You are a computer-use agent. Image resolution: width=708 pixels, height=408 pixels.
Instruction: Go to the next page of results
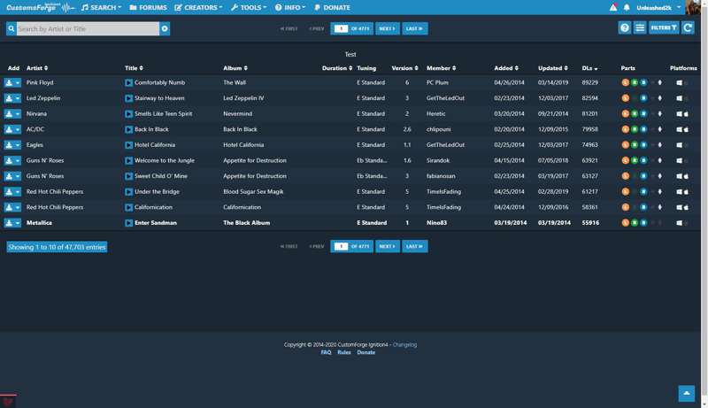pyautogui.click(x=387, y=28)
